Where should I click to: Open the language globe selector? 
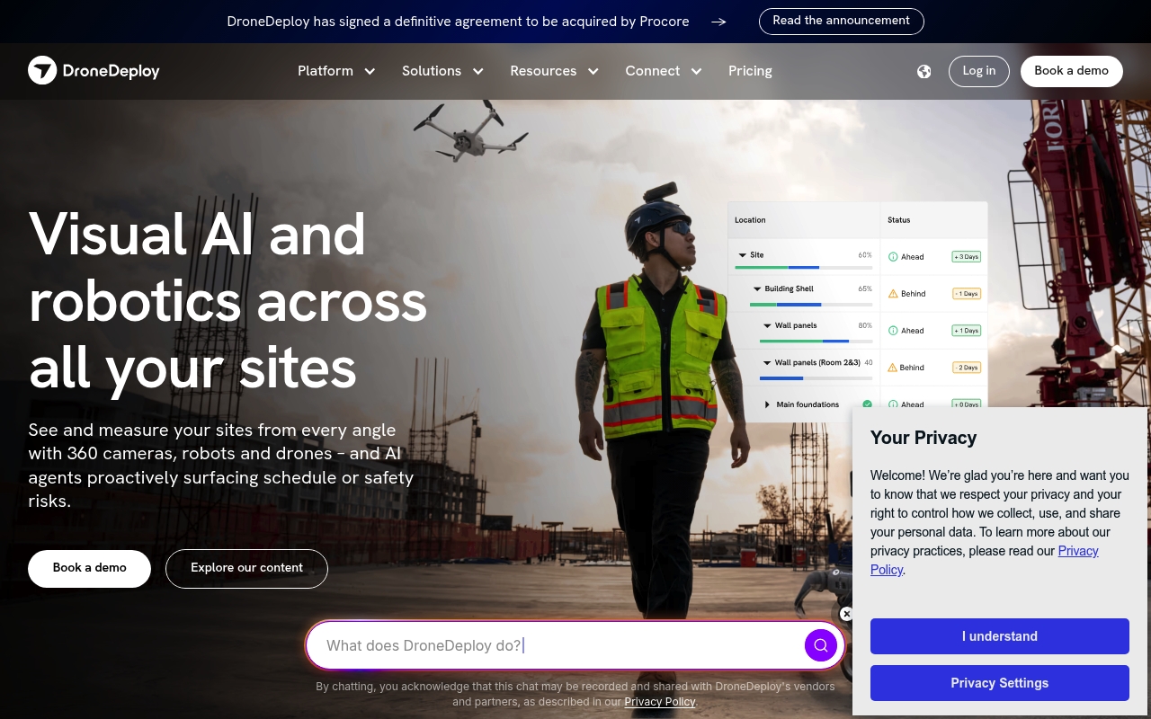(x=923, y=71)
